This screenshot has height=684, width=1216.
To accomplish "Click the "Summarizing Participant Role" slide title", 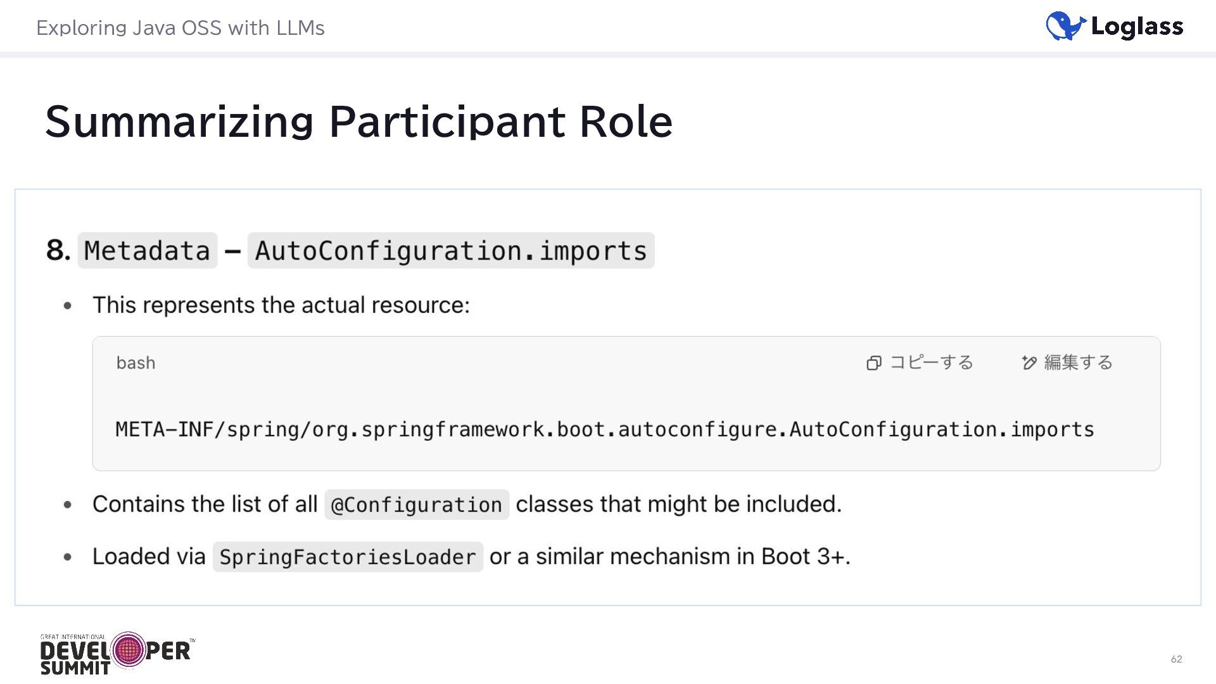I will pyautogui.click(x=358, y=122).
